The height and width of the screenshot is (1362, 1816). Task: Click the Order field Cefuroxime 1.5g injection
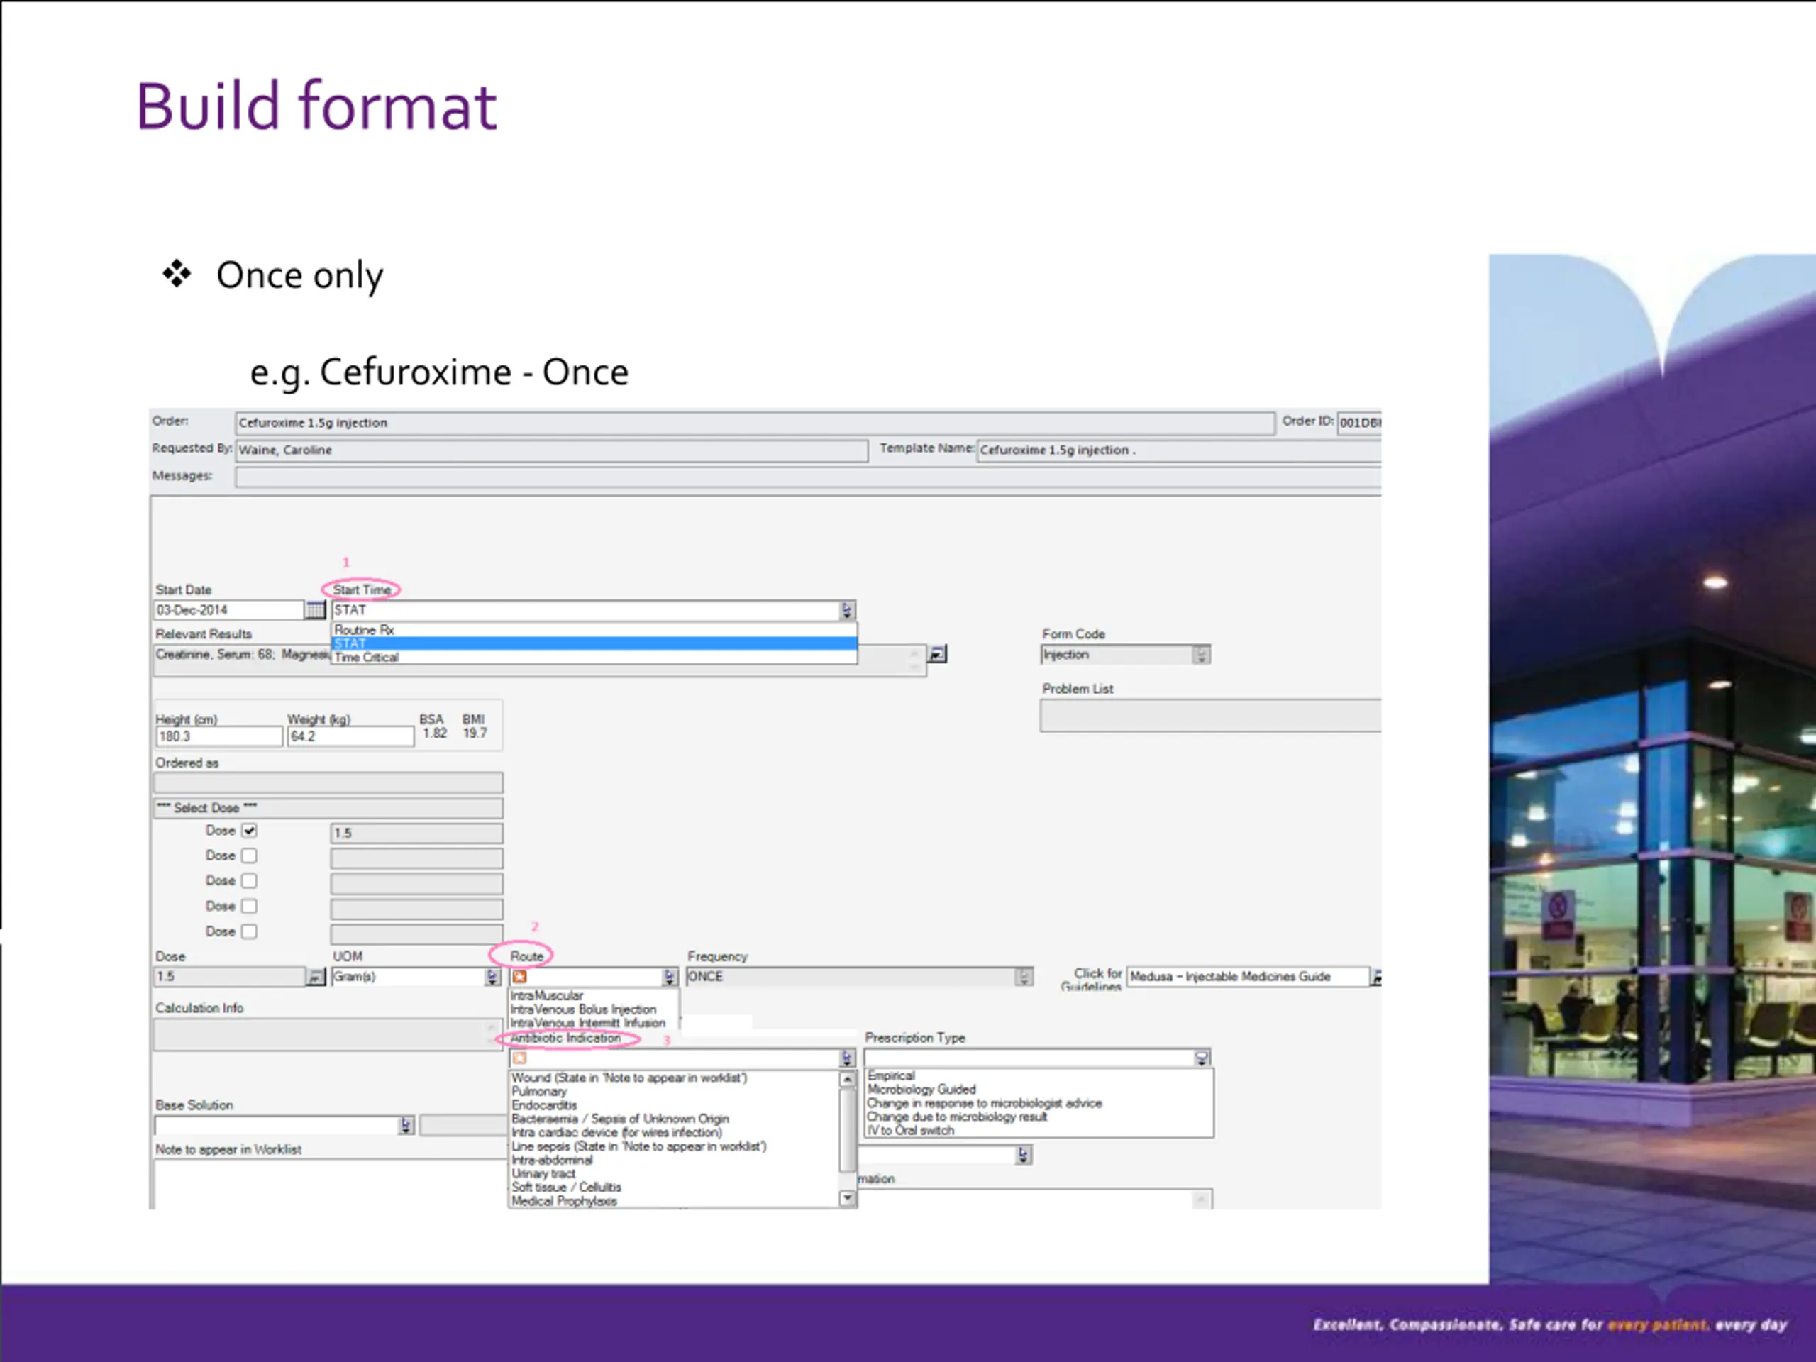pyautogui.click(x=755, y=423)
